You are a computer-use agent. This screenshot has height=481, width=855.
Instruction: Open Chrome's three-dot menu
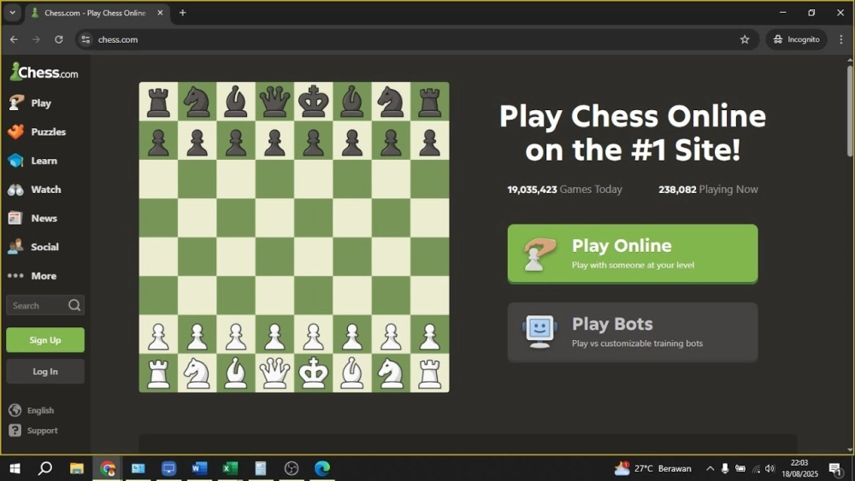[x=841, y=39]
